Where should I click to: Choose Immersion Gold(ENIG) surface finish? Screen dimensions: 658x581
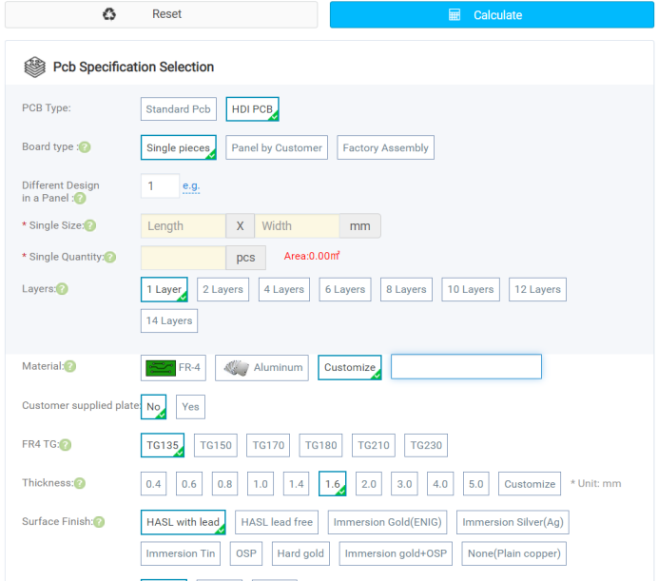click(x=388, y=522)
